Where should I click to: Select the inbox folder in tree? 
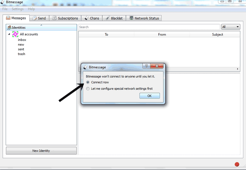click(22, 40)
